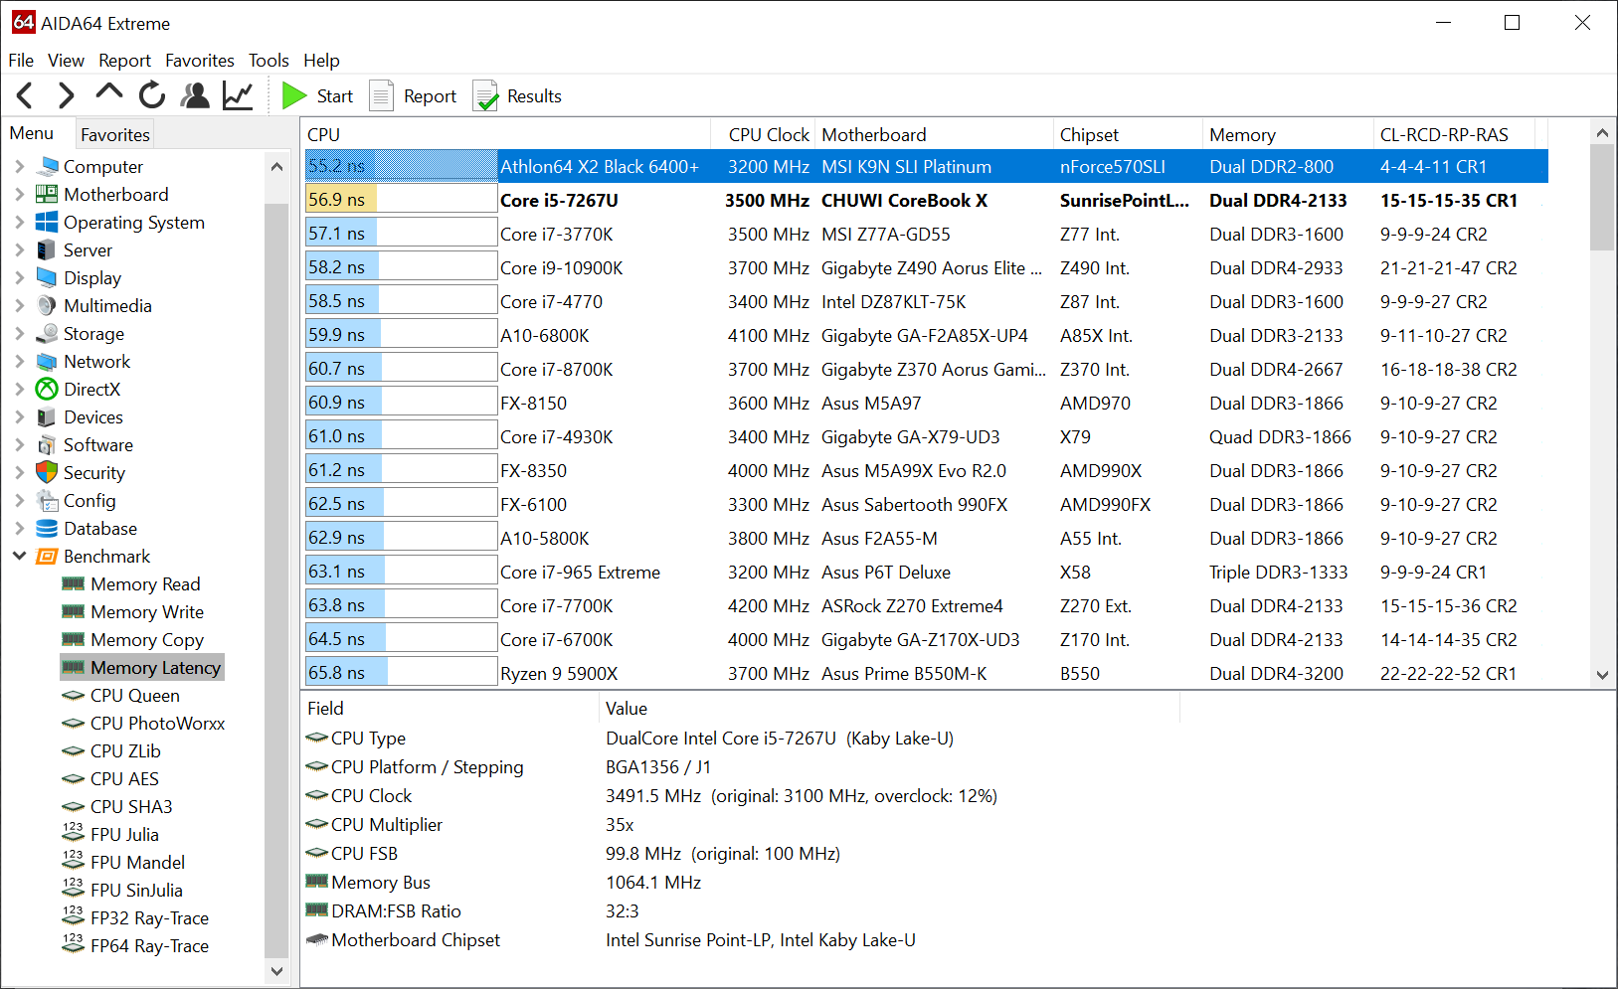Viewport: 1618px width, 989px height.
Task: Open the File menu
Action: (x=21, y=60)
